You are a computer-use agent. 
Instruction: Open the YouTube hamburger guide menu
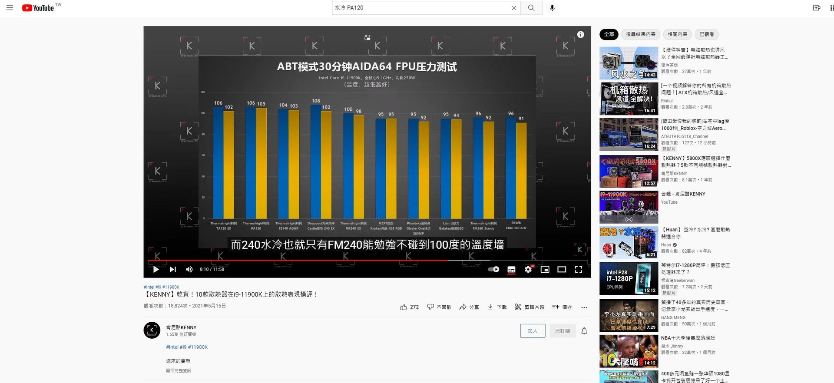point(10,8)
